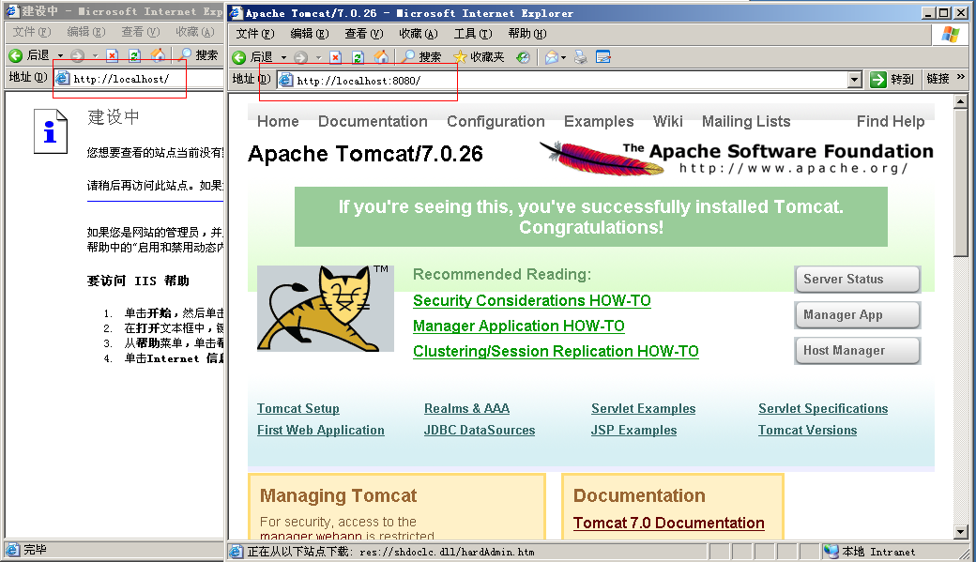Open Realms & AAA link
Screen dimensions: 976x562
466,409
